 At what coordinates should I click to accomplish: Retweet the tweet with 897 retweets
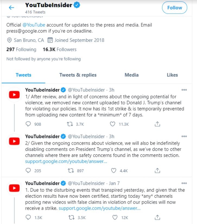[x=71, y=170]
